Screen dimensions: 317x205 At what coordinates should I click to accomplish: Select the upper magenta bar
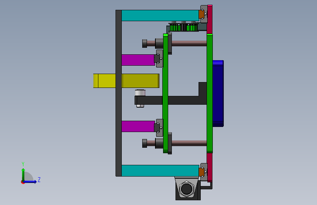(x=138, y=60)
